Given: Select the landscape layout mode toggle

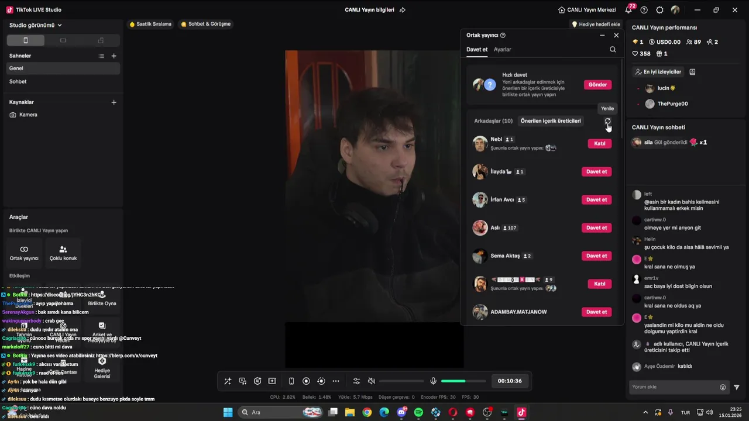Looking at the screenshot, I should click(63, 40).
